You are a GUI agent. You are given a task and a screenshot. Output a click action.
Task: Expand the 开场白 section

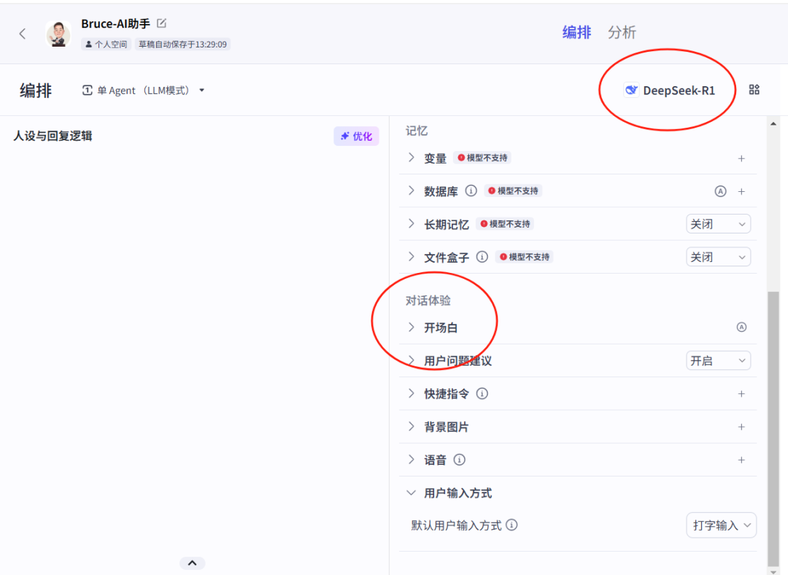[411, 327]
